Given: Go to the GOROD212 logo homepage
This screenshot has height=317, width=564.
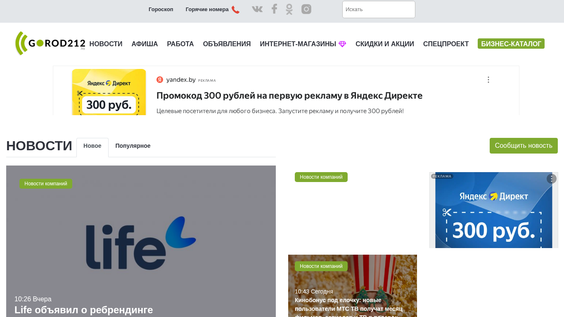Looking at the screenshot, I should point(50,43).
